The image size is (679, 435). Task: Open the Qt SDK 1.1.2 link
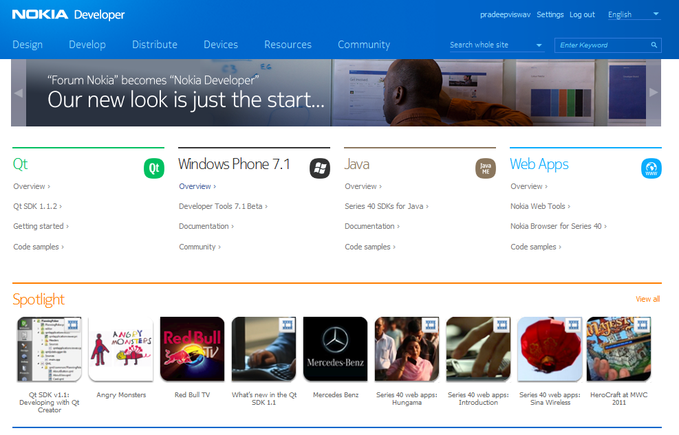pyautogui.click(x=38, y=206)
